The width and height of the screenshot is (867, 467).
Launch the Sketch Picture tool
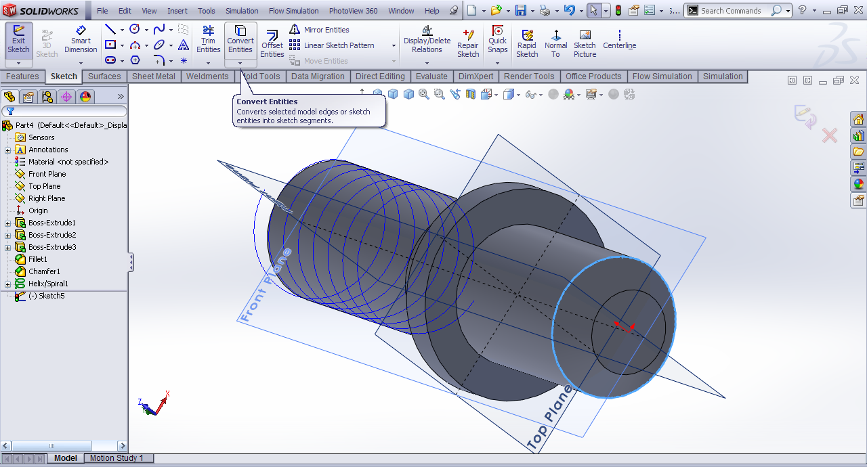(x=585, y=43)
